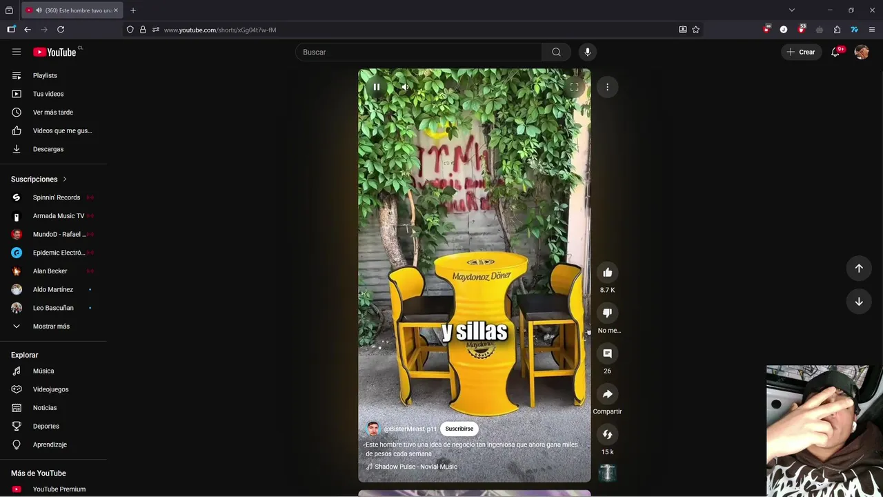Start voice search with microphone
Image resolution: width=883 pixels, height=497 pixels.
tap(588, 52)
